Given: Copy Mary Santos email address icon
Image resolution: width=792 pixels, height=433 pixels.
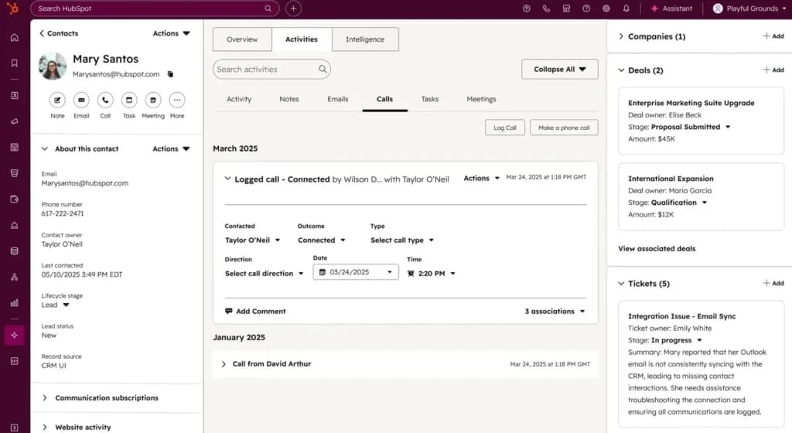Looking at the screenshot, I should [x=170, y=74].
